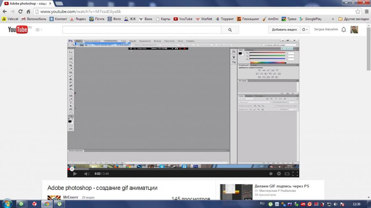Open uTorrent from the taskbar
This screenshot has height=208, width=371.
(59, 204)
